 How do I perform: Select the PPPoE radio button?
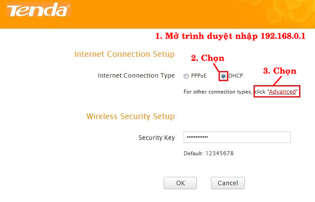186,76
